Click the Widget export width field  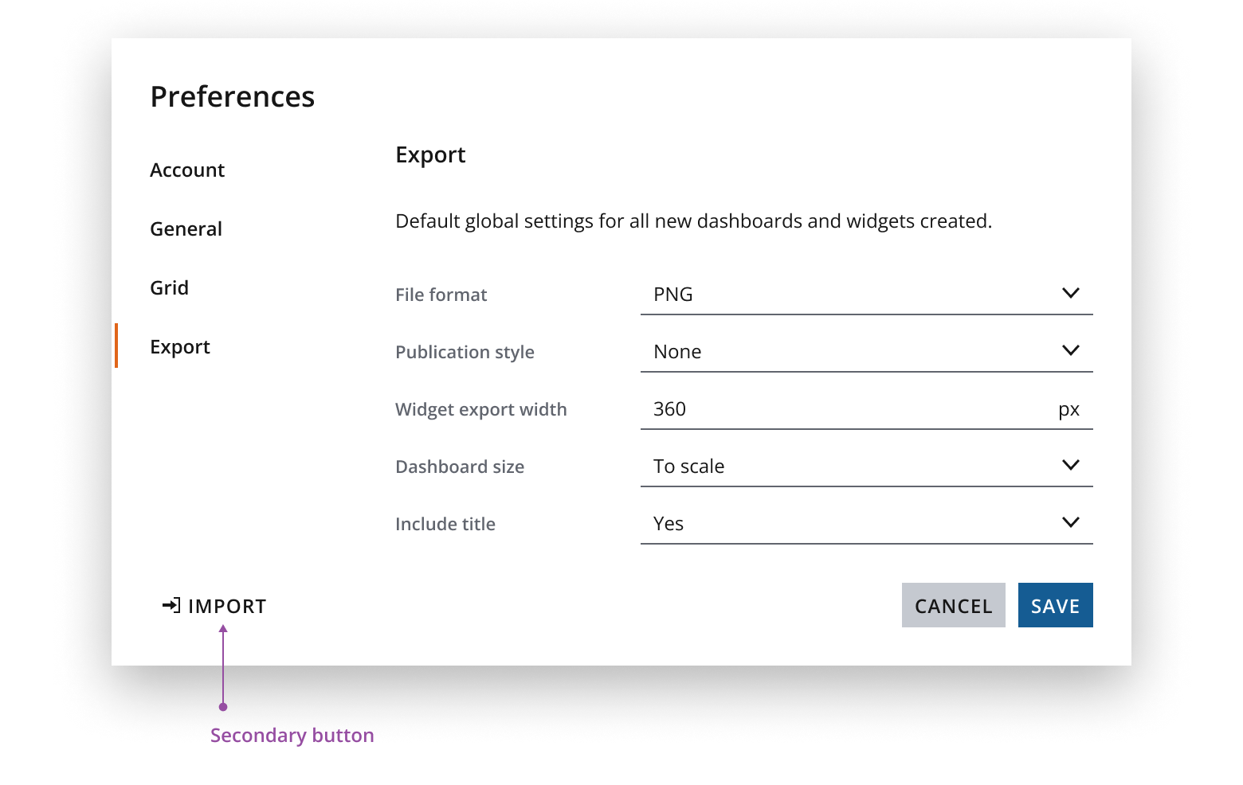click(845, 409)
